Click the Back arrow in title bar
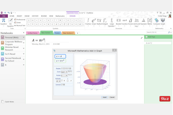The image size is (173, 115). click(x=5, y=13)
